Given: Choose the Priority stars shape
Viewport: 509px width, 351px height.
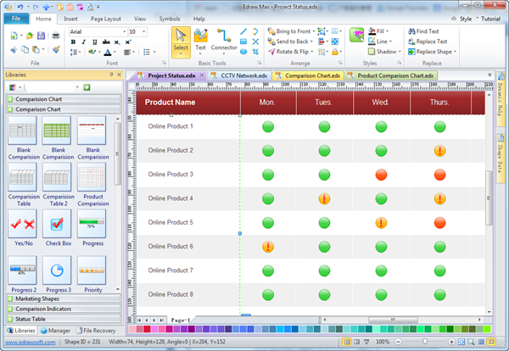Looking at the screenshot, I should click(92, 271).
